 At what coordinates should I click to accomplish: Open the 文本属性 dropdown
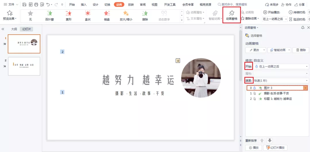pos(195,19)
